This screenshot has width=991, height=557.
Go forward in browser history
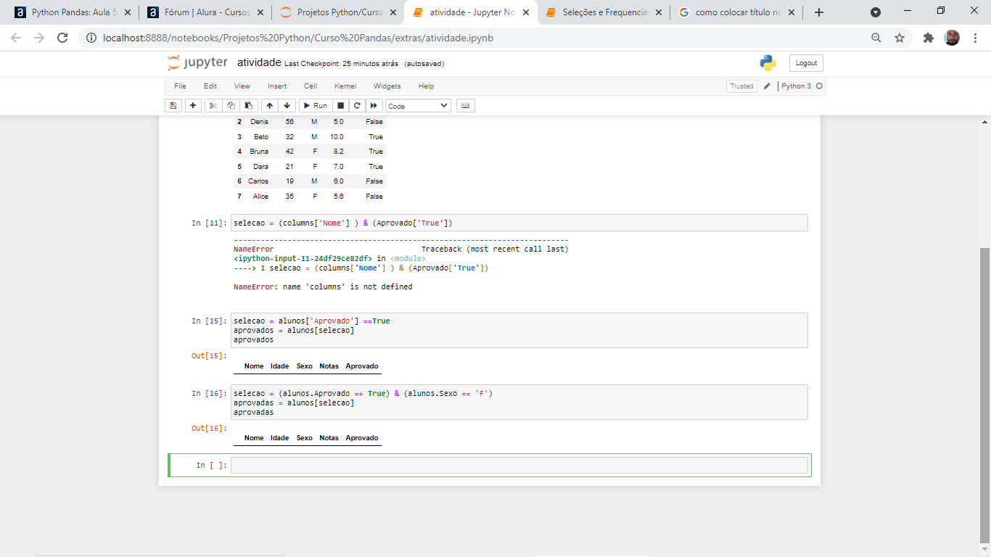point(39,38)
